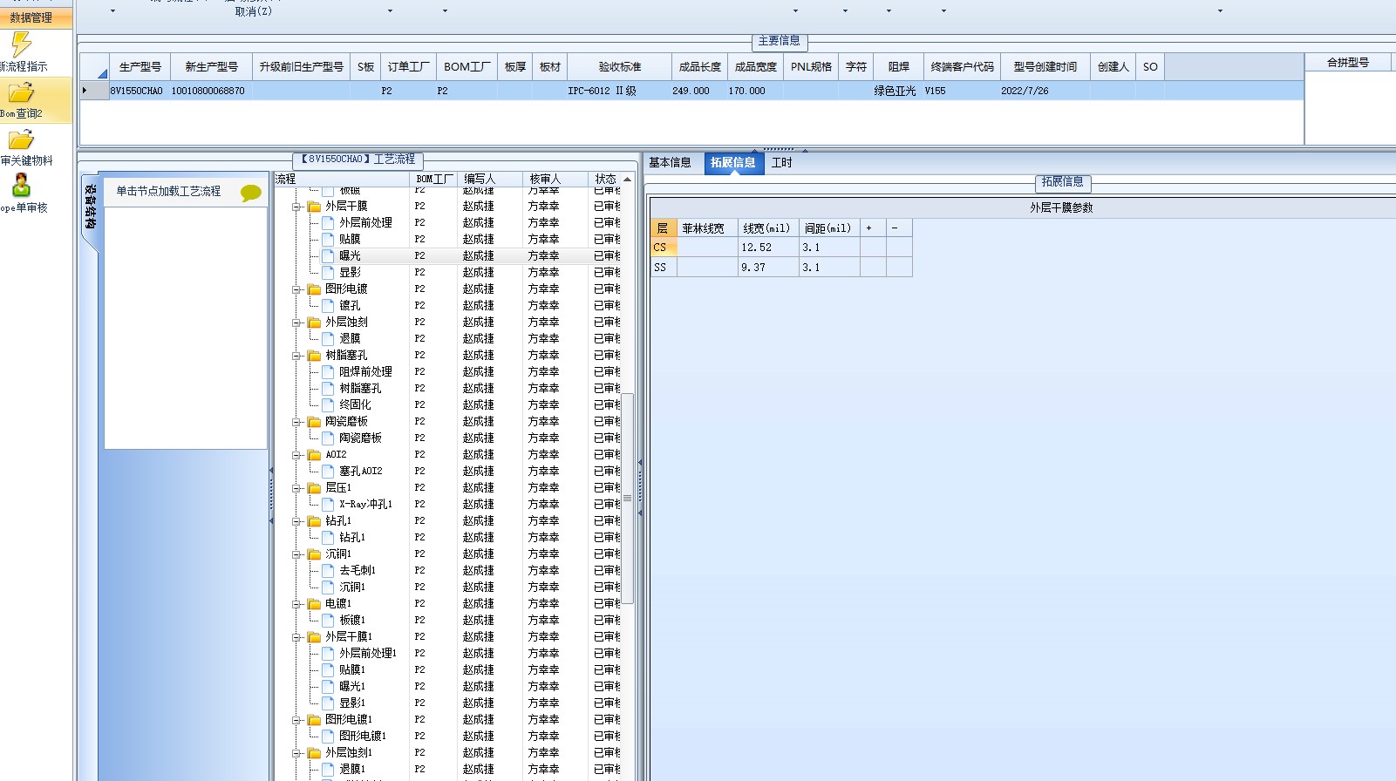Screen dimensions: 1396x781
Task: Switch to the 工时 tab
Action: (781, 163)
